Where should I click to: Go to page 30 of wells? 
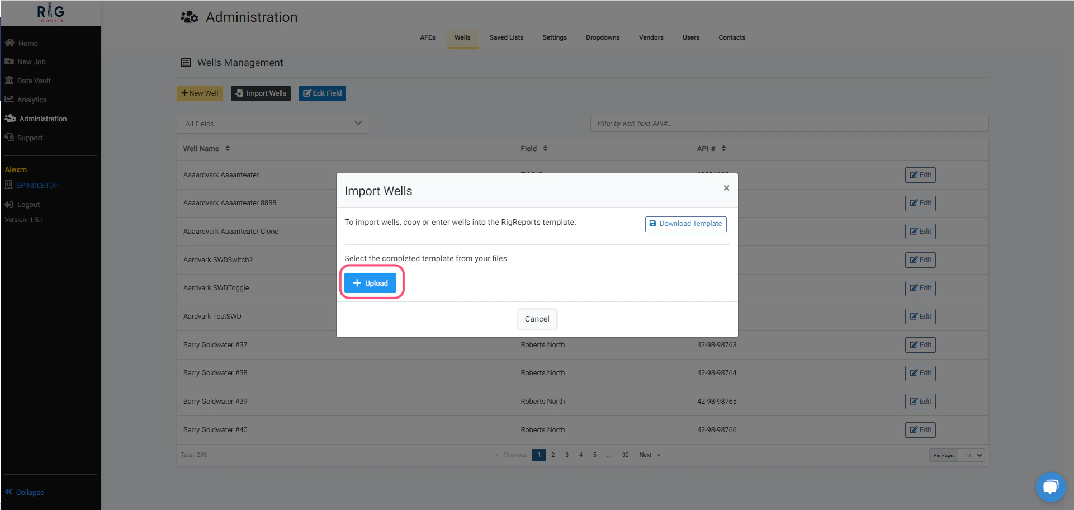point(626,455)
